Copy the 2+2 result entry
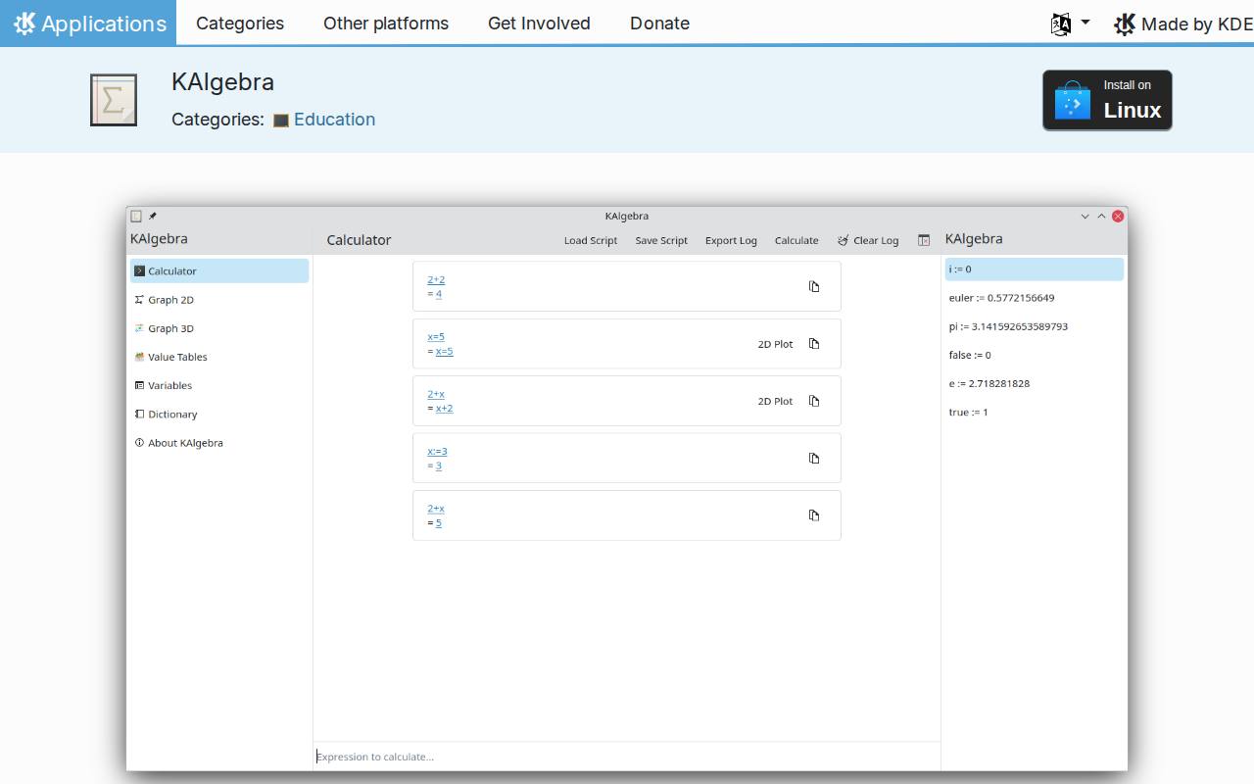Viewport: 1254px width, 784px height. click(x=814, y=286)
